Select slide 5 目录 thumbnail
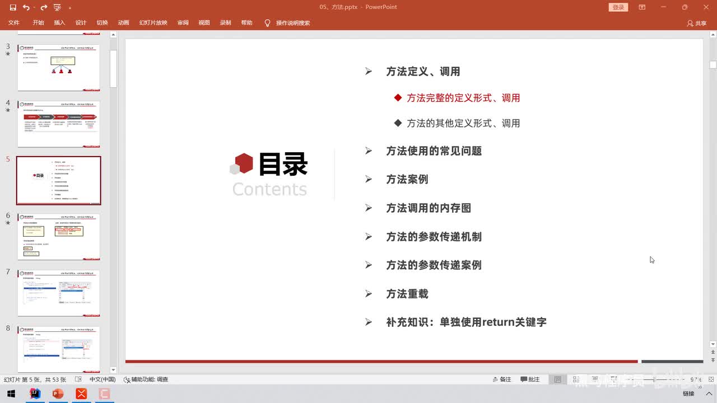 point(59,180)
